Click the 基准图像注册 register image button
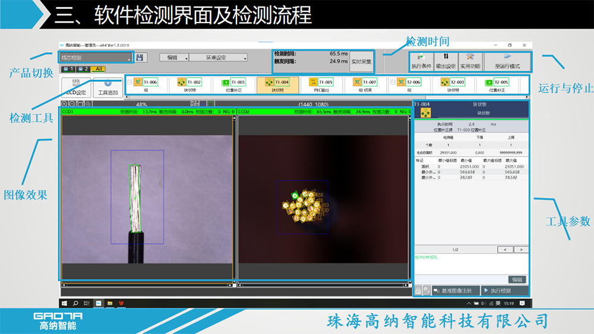The height and width of the screenshot is (334, 594). [456, 291]
